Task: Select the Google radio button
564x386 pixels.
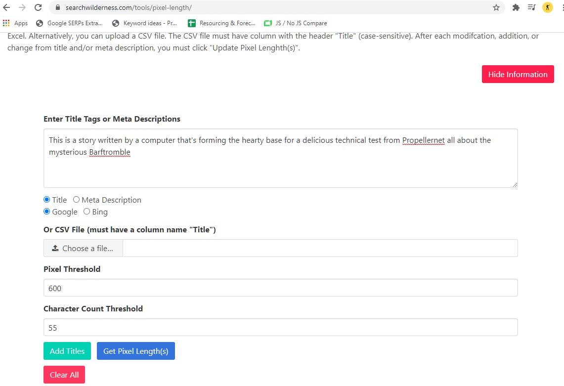Action: click(47, 212)
